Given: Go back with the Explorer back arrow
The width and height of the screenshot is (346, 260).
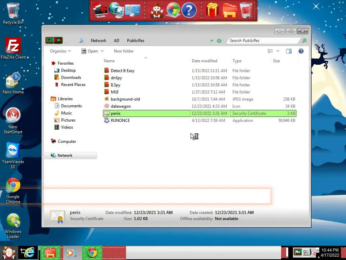Looking at the screenshot, I should coord(50,41).
